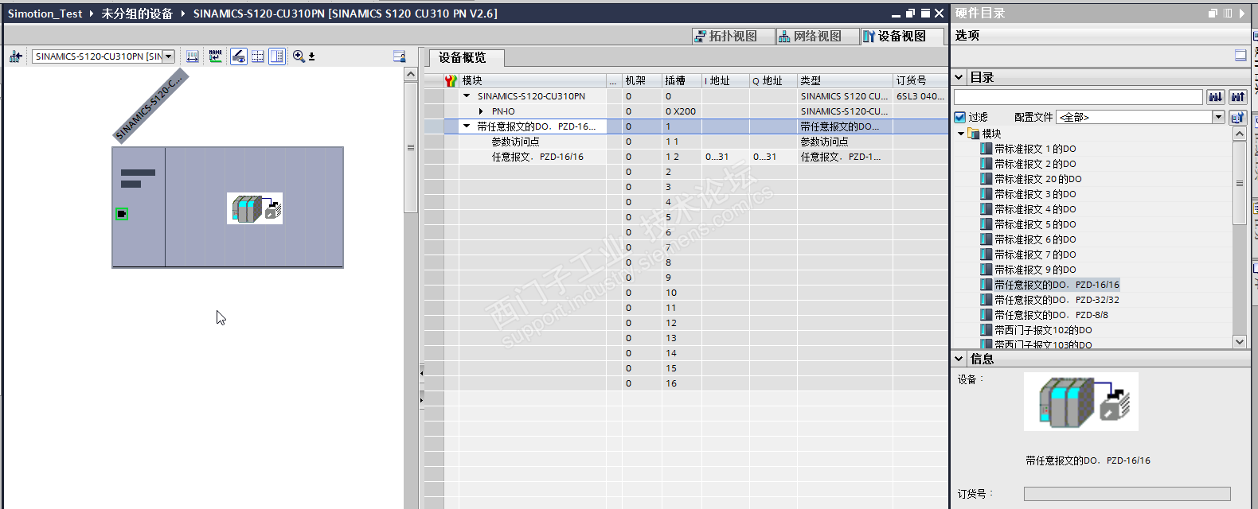Collapse the 信息 section
The width and height of the screenshot is (1258, 509).
pyautogui.click(x=959, y=359)
